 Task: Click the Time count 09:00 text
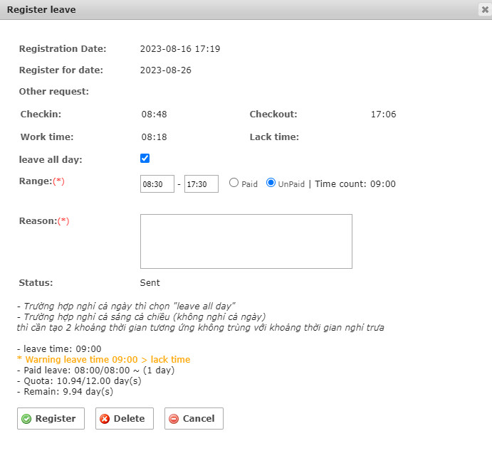pyautogui.click(x=355, y=184)
